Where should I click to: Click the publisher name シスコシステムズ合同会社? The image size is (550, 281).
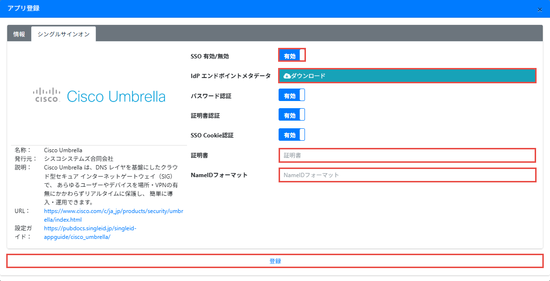coord(79,158)
